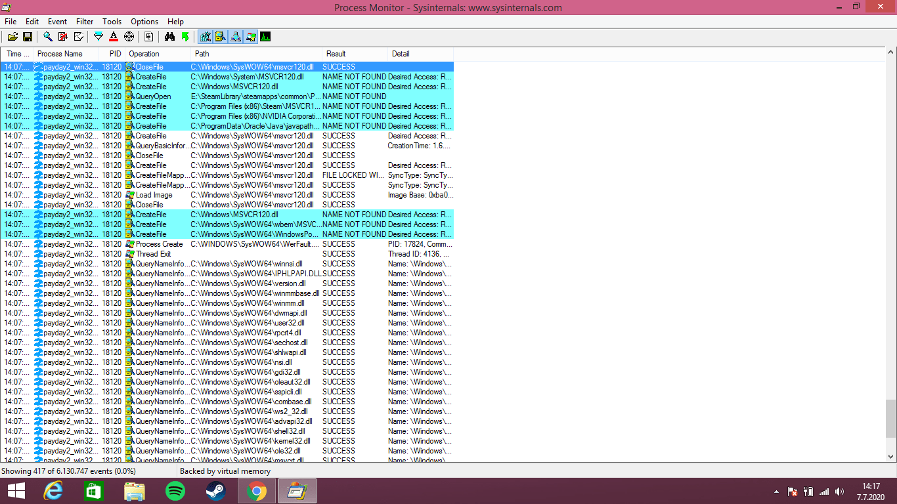This screenshot has height=504, width=897.
Task: Open the Windows Store taskbar icon
Action: click(94, 491)
